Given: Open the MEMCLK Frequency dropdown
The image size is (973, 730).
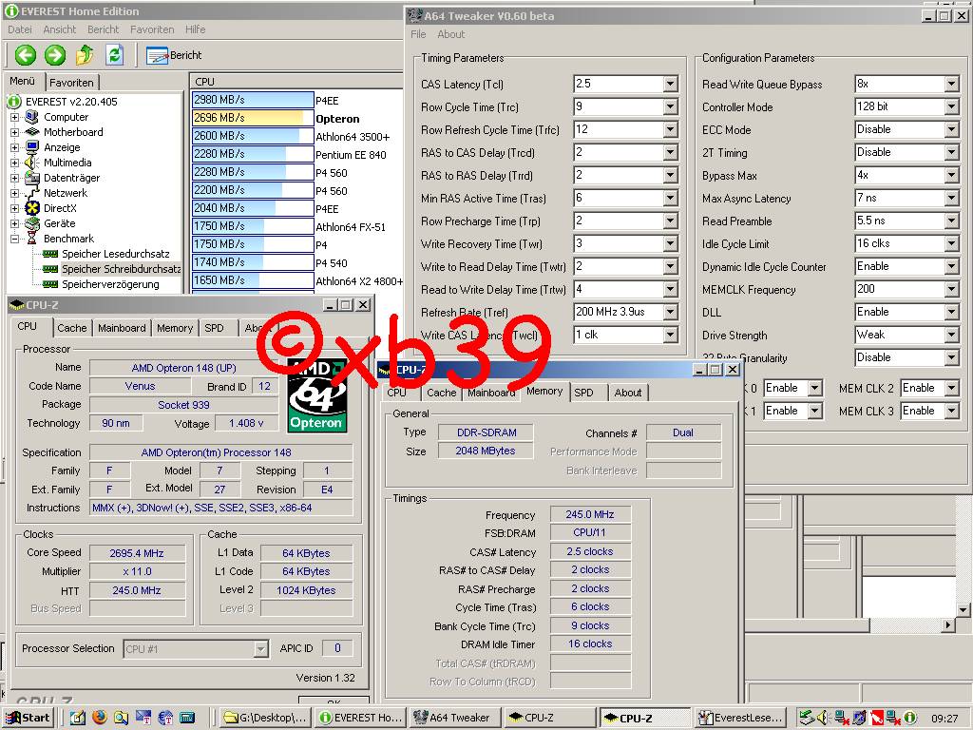Looking at the screenshot, I should [x=952, y=289].
